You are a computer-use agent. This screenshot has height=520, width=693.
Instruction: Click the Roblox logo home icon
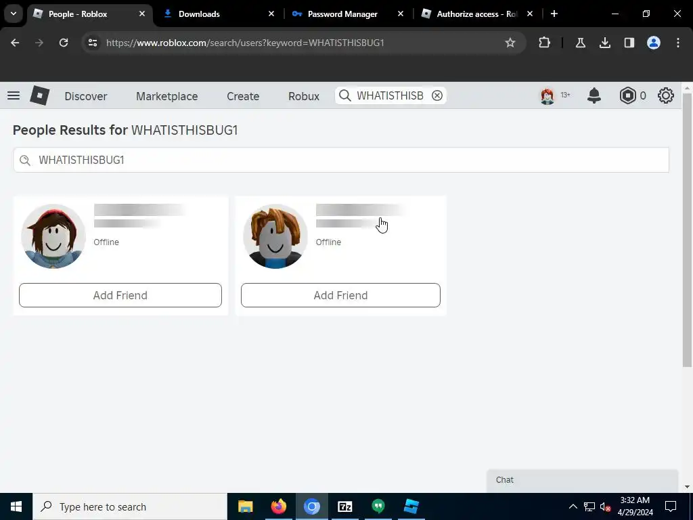pyautogui.click(x=39, y=95)
